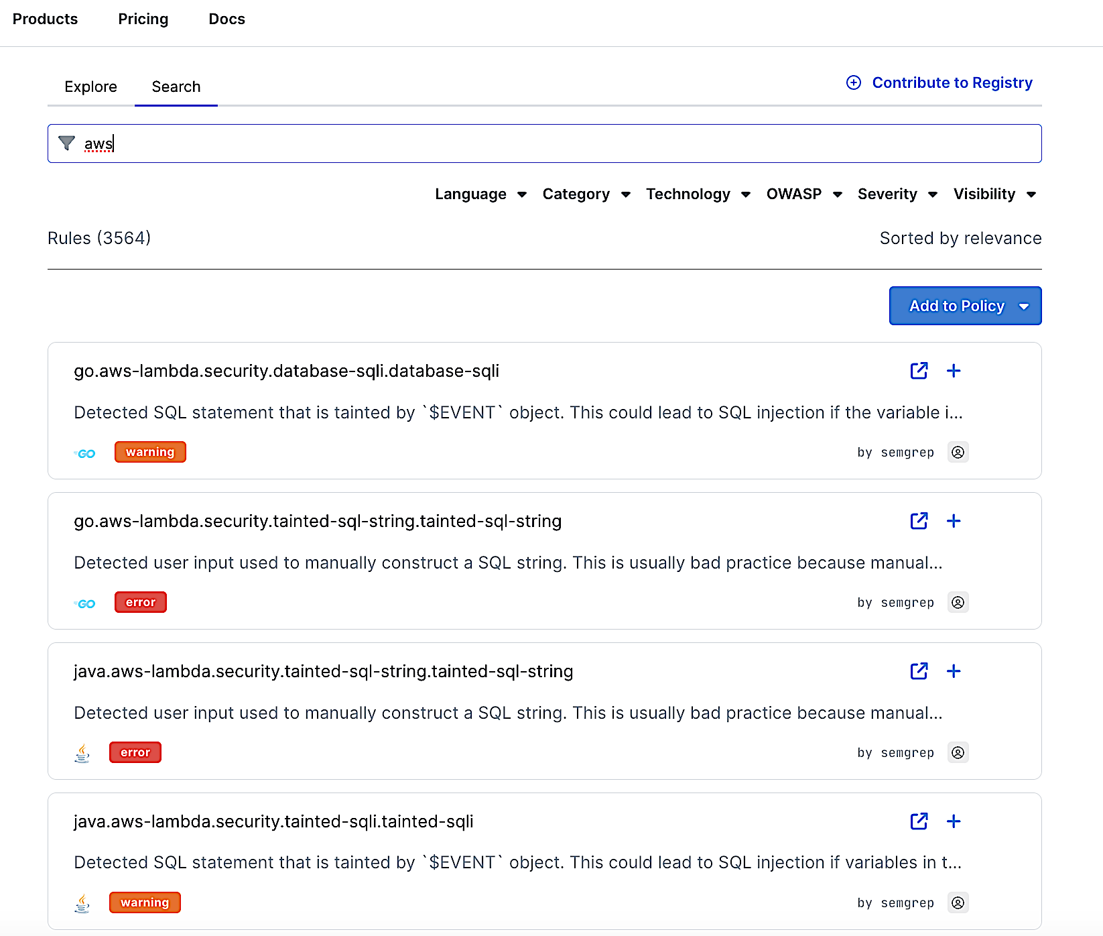
Task: Add go database-sqli rule with plus icon
Action: tap(954, 371)
